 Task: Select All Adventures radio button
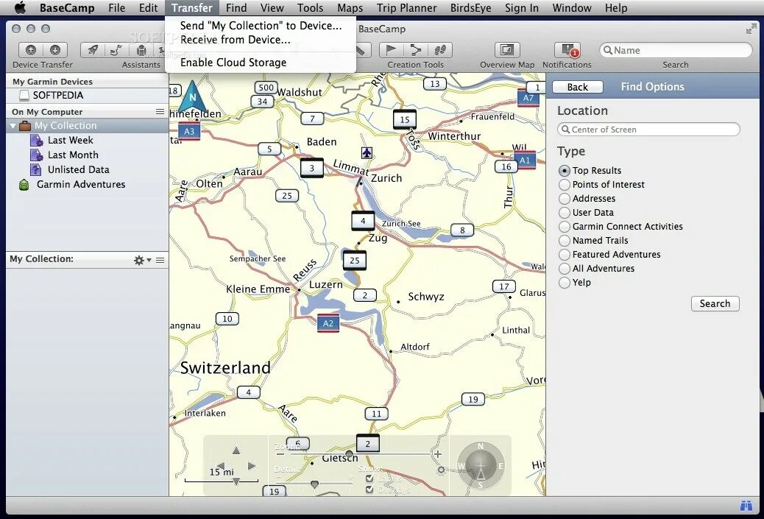click(x=565, y=269)
